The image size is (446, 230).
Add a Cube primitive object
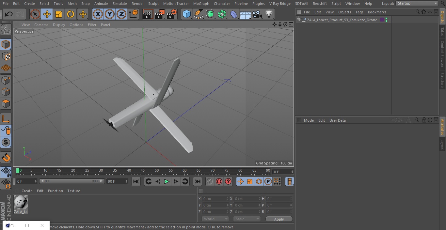(187, 14)
